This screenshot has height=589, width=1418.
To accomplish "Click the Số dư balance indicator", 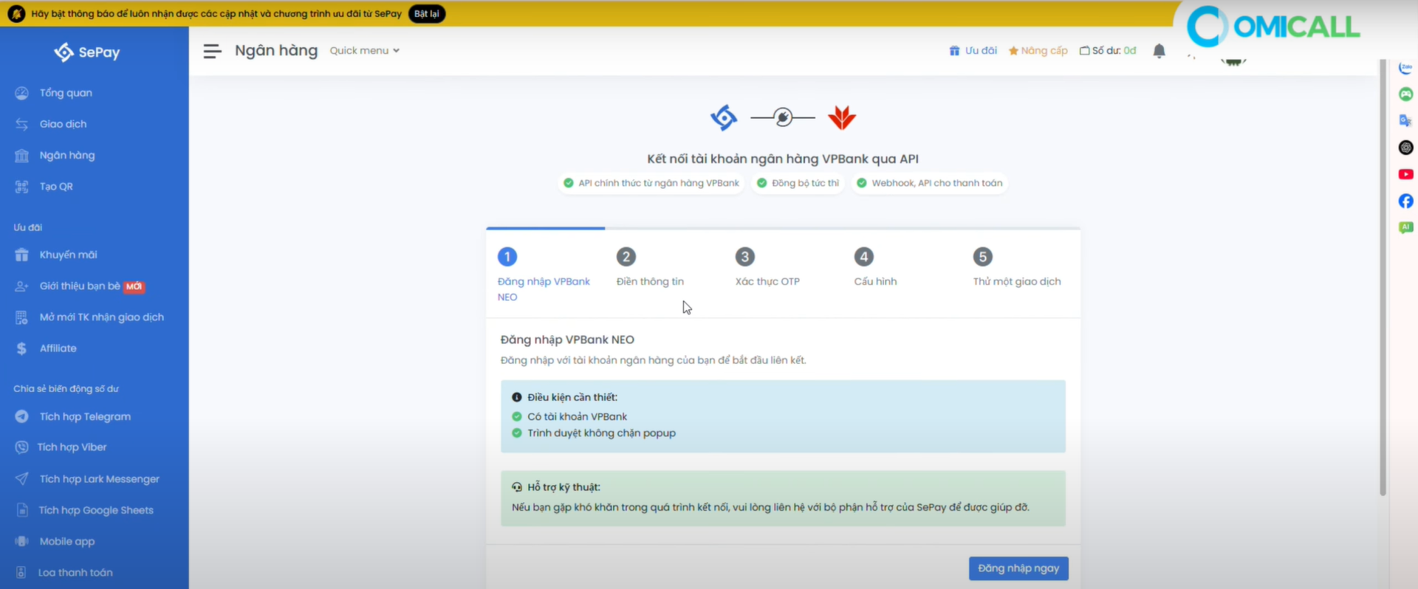I will point(1108,51).
